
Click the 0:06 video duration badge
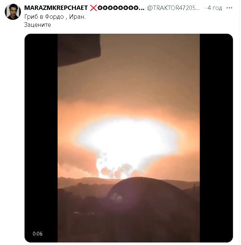[x=37, y=234]
